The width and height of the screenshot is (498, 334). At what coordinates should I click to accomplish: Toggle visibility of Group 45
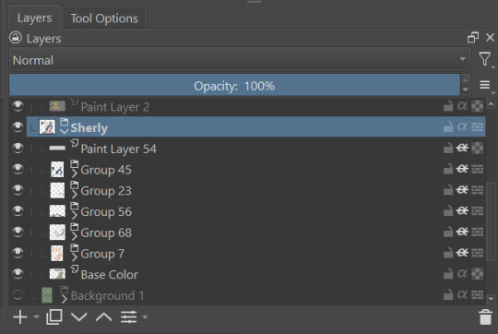pyautogui.click(x=18, y=169)
